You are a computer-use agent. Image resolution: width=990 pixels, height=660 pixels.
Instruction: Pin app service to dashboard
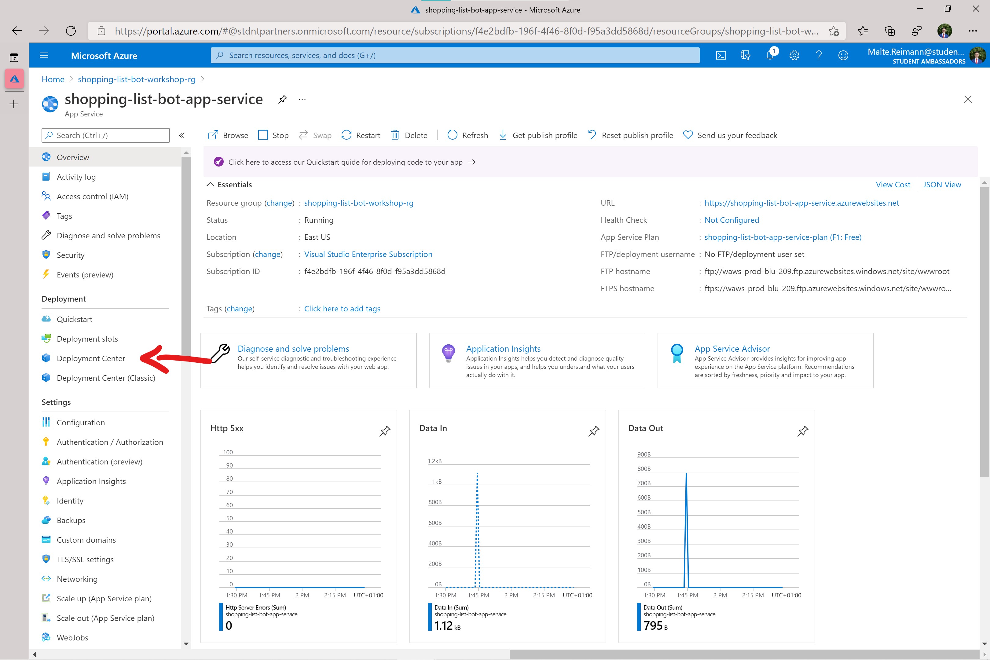point(282,99)
